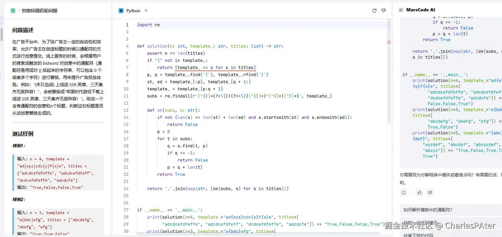502x237 pixels.
Task: Regenerate the MarsCode AI response
Action: tap(404, 193)
